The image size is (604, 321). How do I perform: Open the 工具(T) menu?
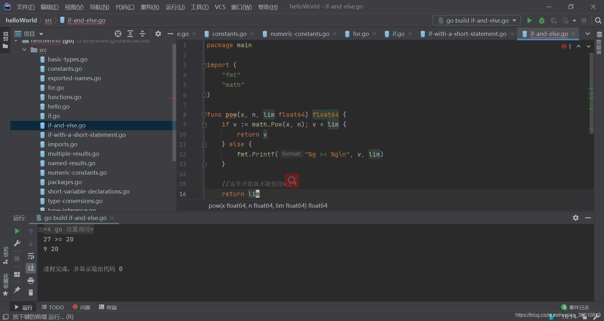199,7
